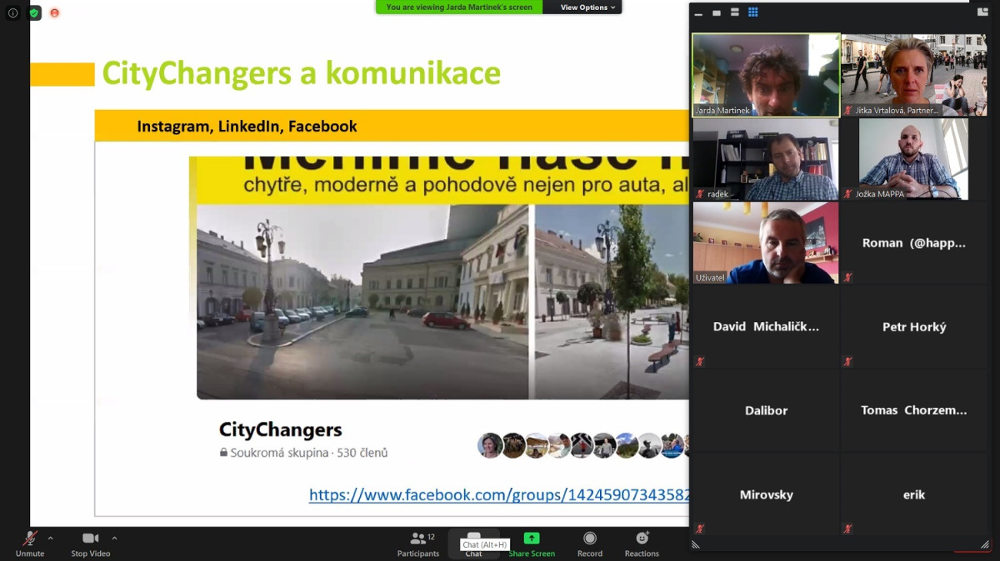Click the meeting information icon

(x=12, y=13)
